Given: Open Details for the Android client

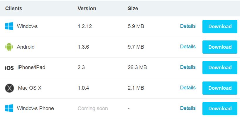Looking at the screenshot, I should tap(188, 47).
